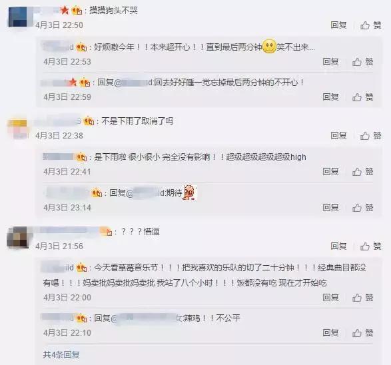Reply to the 22:38 rain comment
The image size is (391, 365).
click(338, 136)
